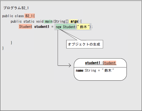Viewport: 142px width, 111px height.
Task: Click the empty lower part of the object box
Action: pos(100,76)
